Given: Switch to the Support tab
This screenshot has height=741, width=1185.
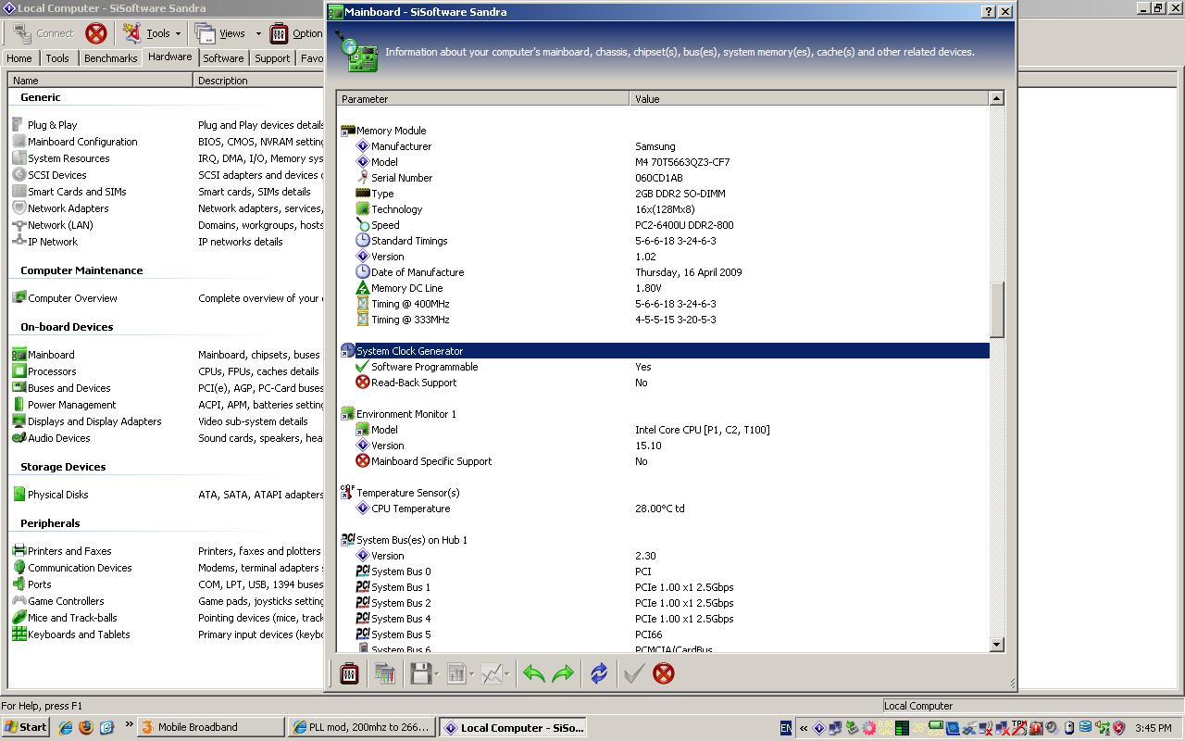Looking at the screenshot, I should (272, 57).
